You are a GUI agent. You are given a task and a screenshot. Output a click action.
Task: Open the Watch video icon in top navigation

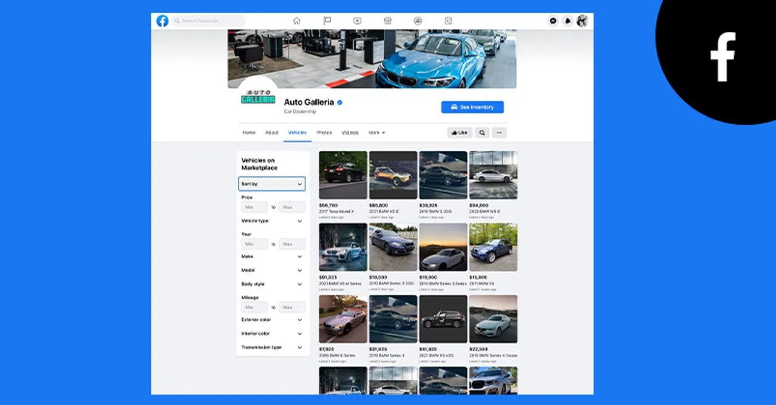point(357,21)
